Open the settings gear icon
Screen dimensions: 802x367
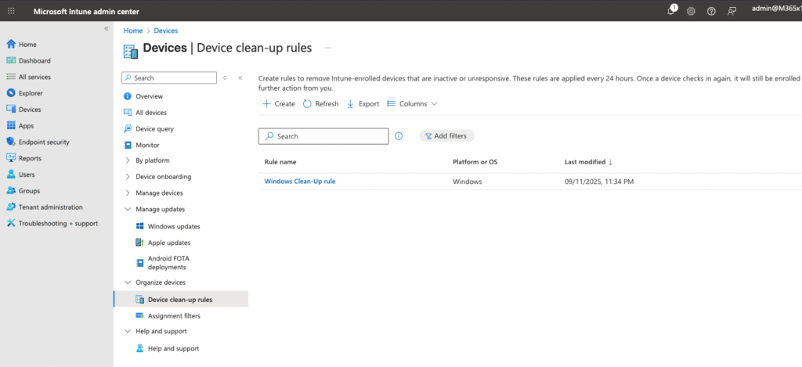click(x=691, y=11)
